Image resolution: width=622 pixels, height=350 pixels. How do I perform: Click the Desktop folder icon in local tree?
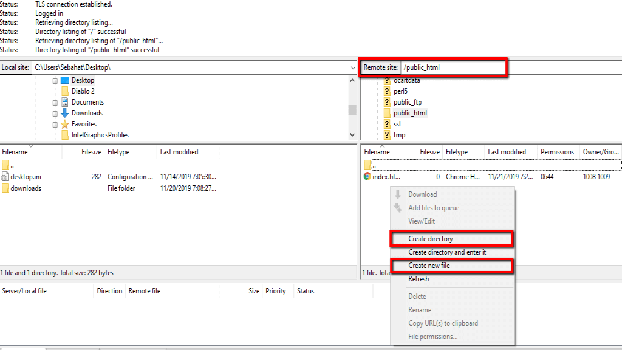point(64,80)
